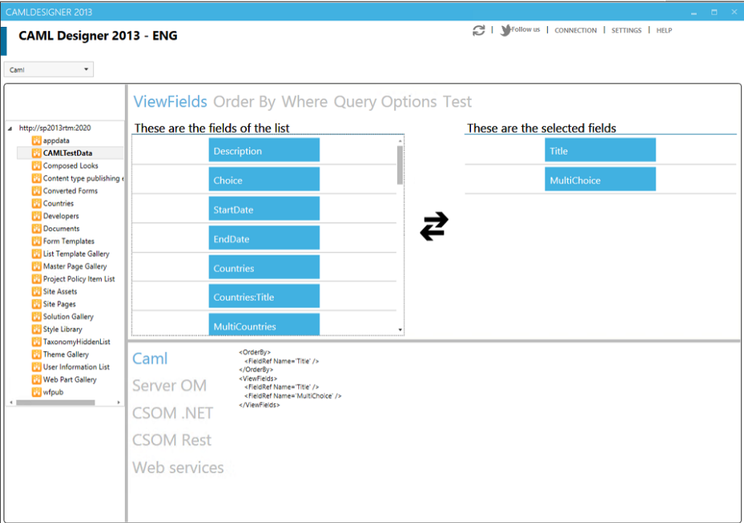
Task: Switch to the Where tab
Action: point(304,102)
